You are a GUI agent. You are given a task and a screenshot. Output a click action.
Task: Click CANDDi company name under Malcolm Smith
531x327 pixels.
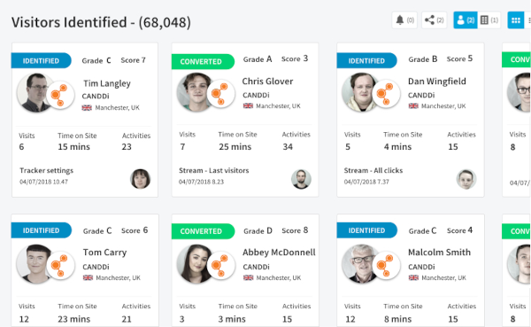421,267
